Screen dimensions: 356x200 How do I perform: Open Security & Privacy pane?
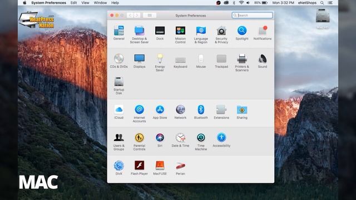[x=221, y=34]
